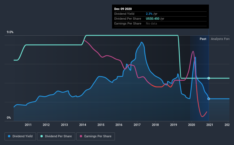Click the 0% y-axis label
Screen dimensions: 234x145
coord(9,118)
